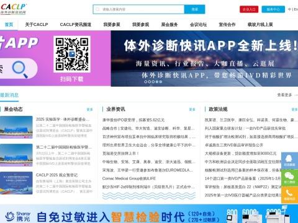Open the 我要参观 menu item
This screenshot has width=298, height=223.
point(141,25)
